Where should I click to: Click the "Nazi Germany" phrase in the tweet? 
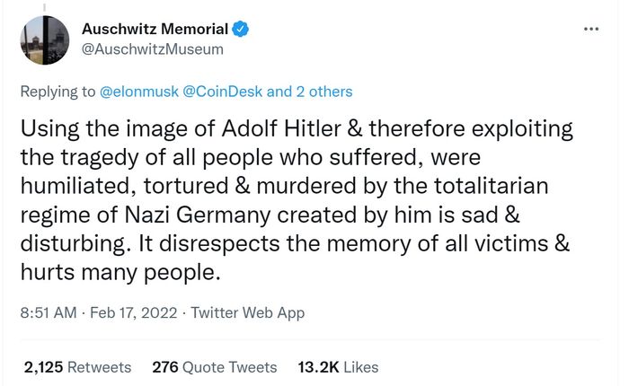tap(198, 215)
